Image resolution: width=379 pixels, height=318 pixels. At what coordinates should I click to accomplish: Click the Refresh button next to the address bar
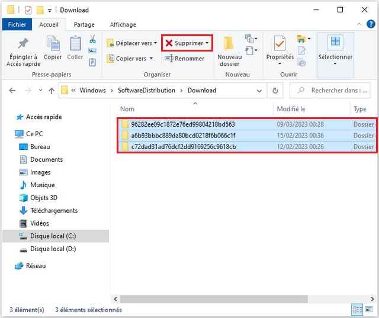click(275, 91)
